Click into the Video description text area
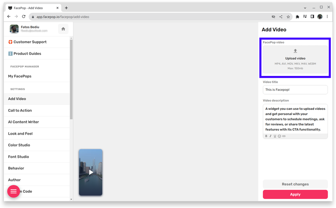 (295, 119)
